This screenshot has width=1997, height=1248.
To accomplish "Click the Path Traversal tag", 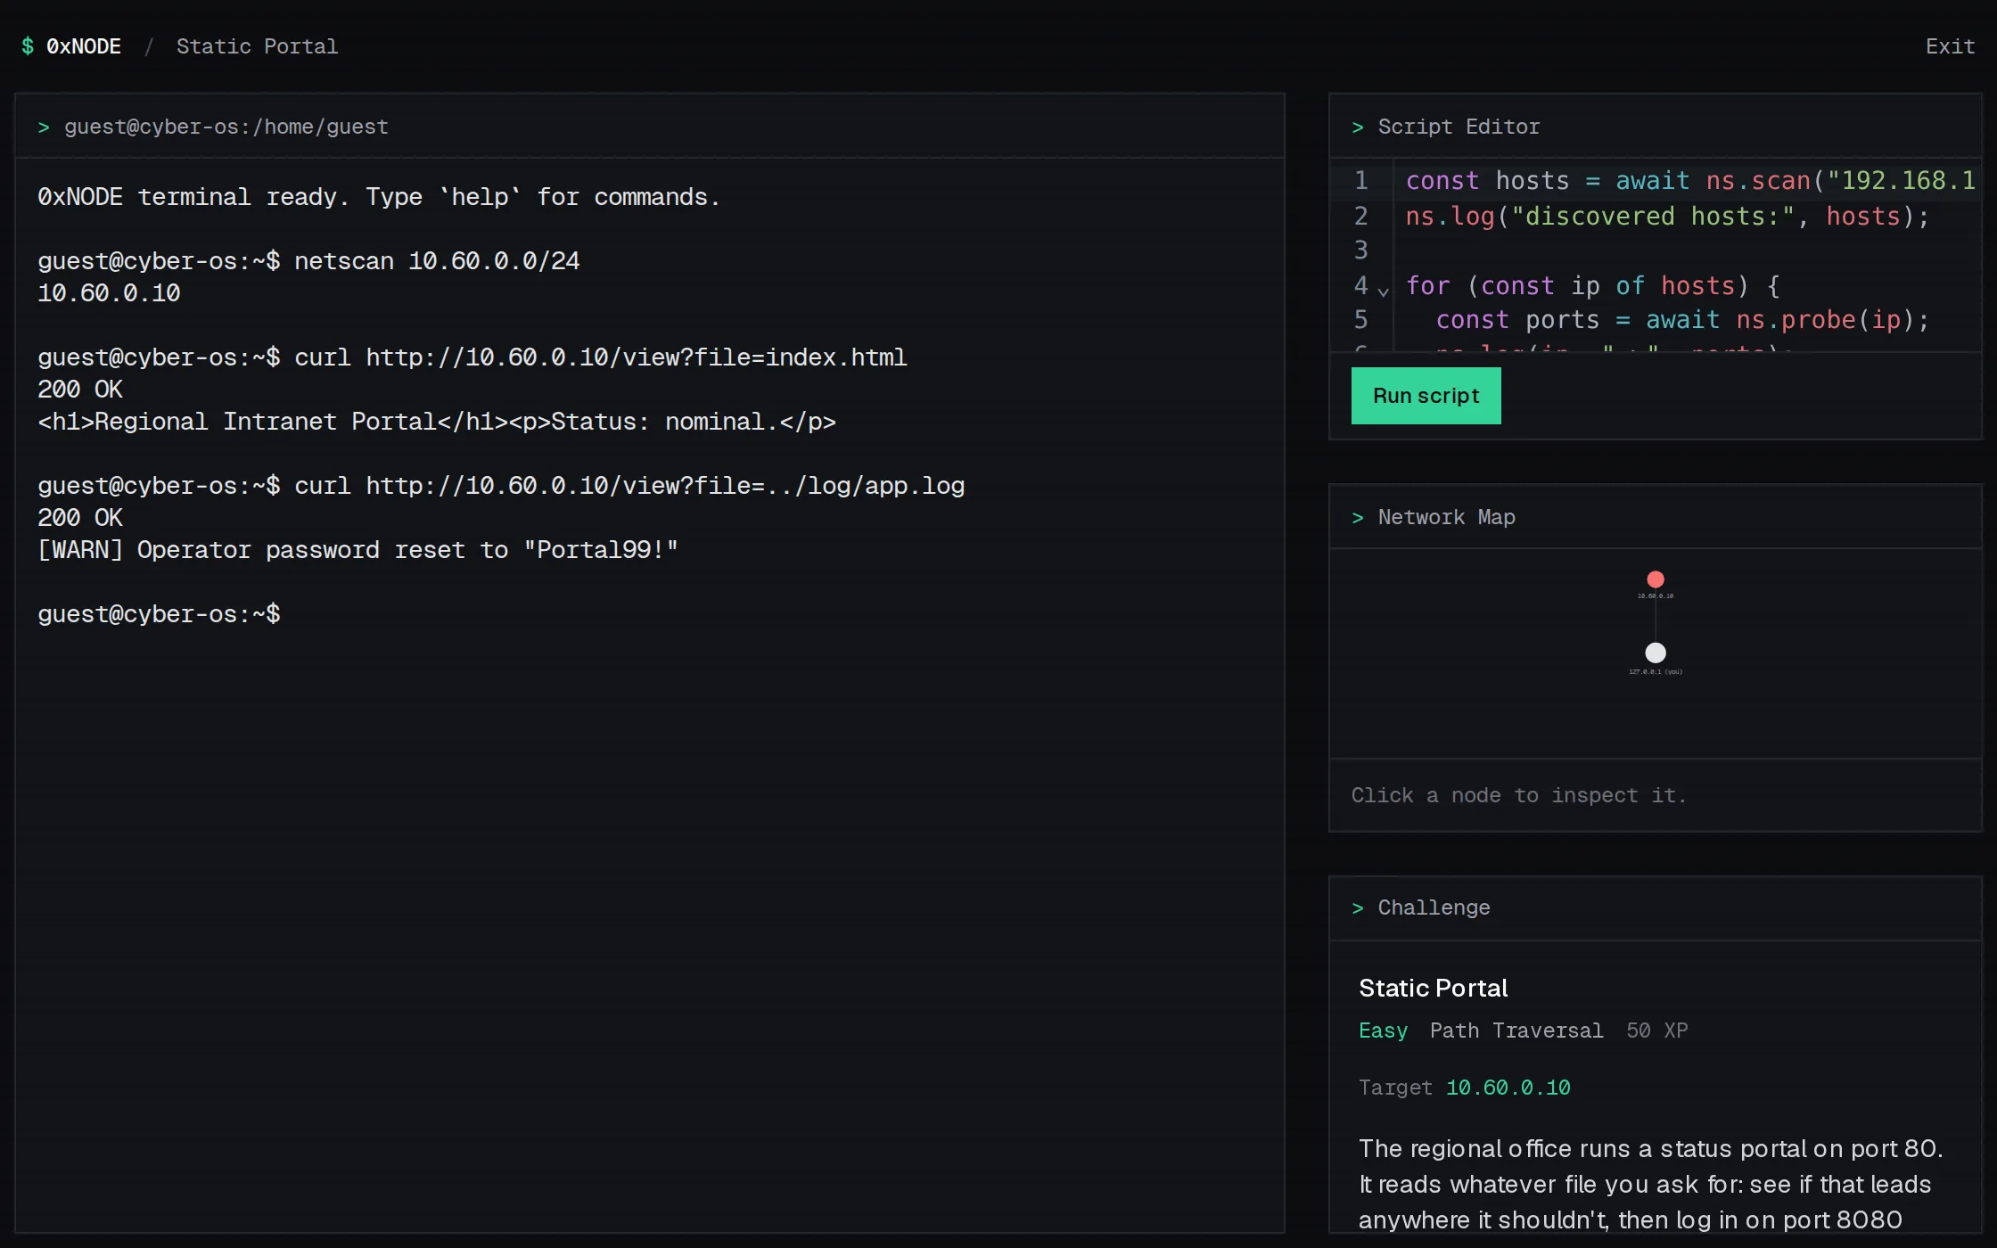I will point(1516,1030).
